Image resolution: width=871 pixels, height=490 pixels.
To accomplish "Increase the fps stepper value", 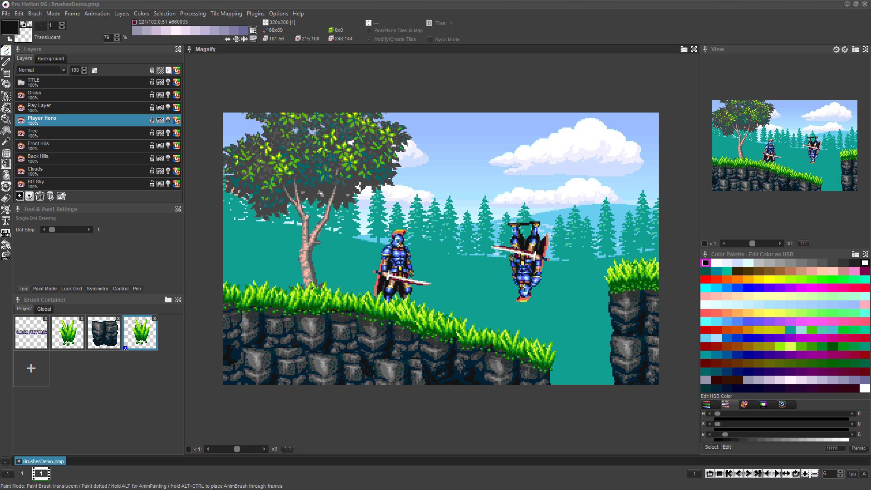I will coord(840,471).
